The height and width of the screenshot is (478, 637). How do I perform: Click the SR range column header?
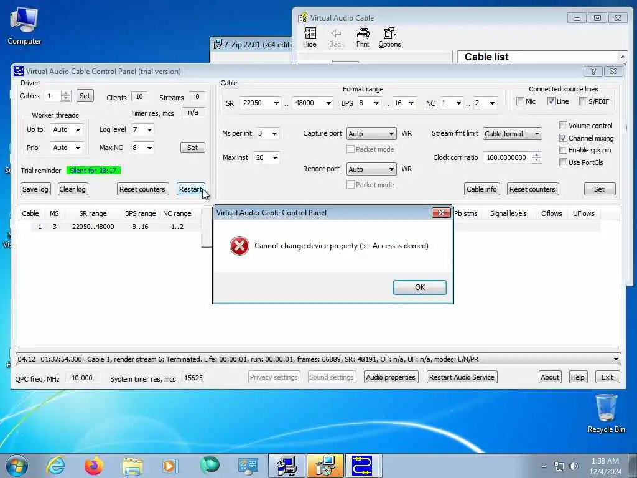tap(93, 213)
